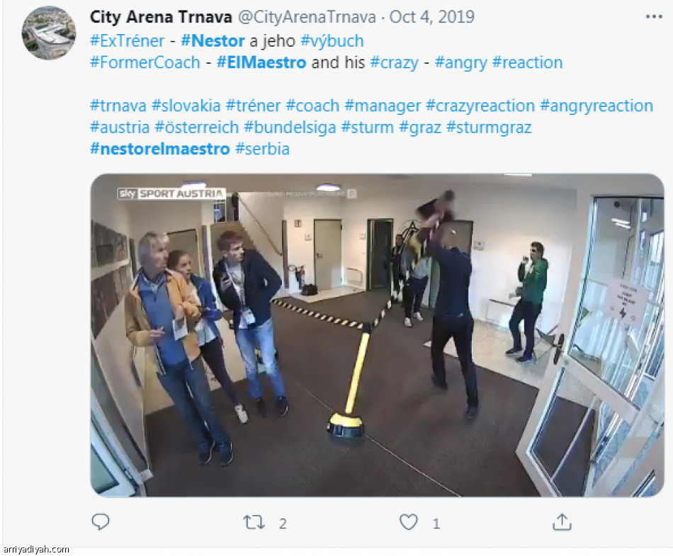
Task: Click the #slovakia hashtag
Action: coord(186,106)
